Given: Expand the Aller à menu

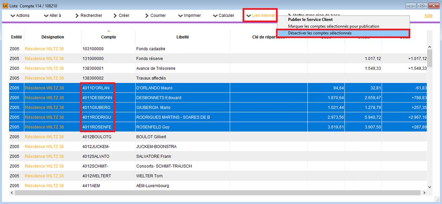Looking at the screenshot, I should [52, 15].
